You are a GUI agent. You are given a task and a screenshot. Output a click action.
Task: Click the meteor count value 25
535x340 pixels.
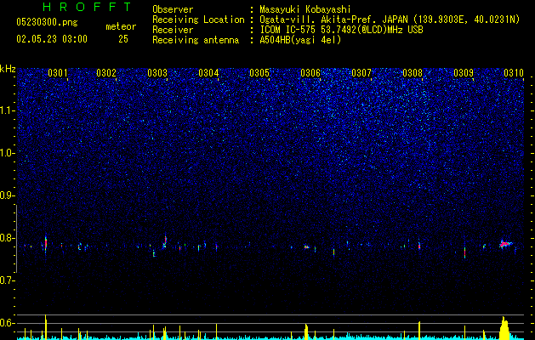click(x=123, y=39)
